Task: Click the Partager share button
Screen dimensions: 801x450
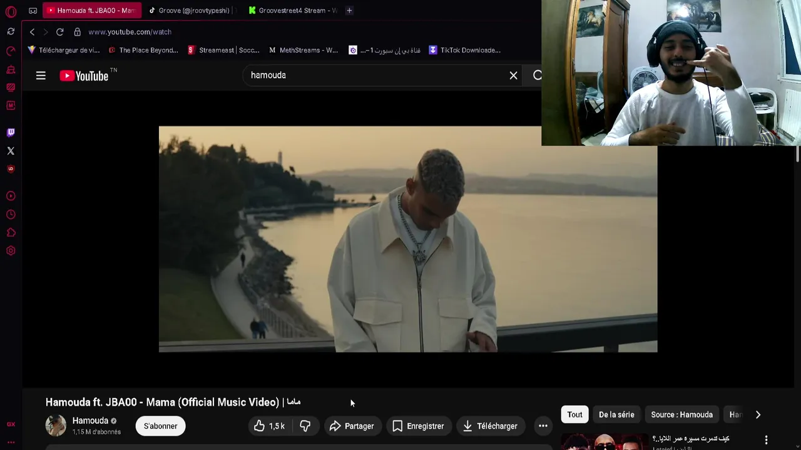Action: tap(352, 426)
